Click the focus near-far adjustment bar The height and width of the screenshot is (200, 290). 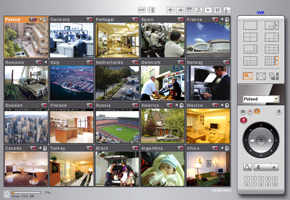[266, 167]
